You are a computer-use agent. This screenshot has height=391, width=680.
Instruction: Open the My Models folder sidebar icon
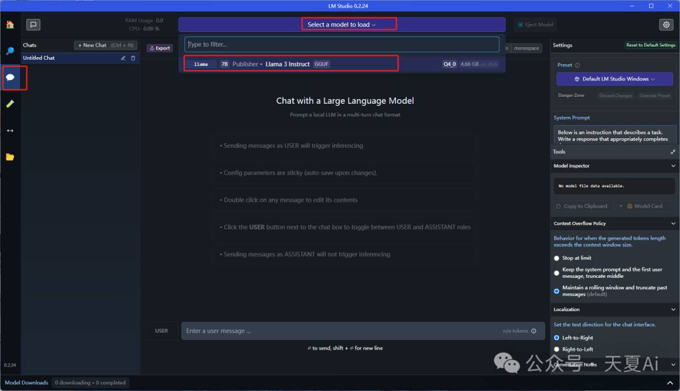(x=10, y=157)
